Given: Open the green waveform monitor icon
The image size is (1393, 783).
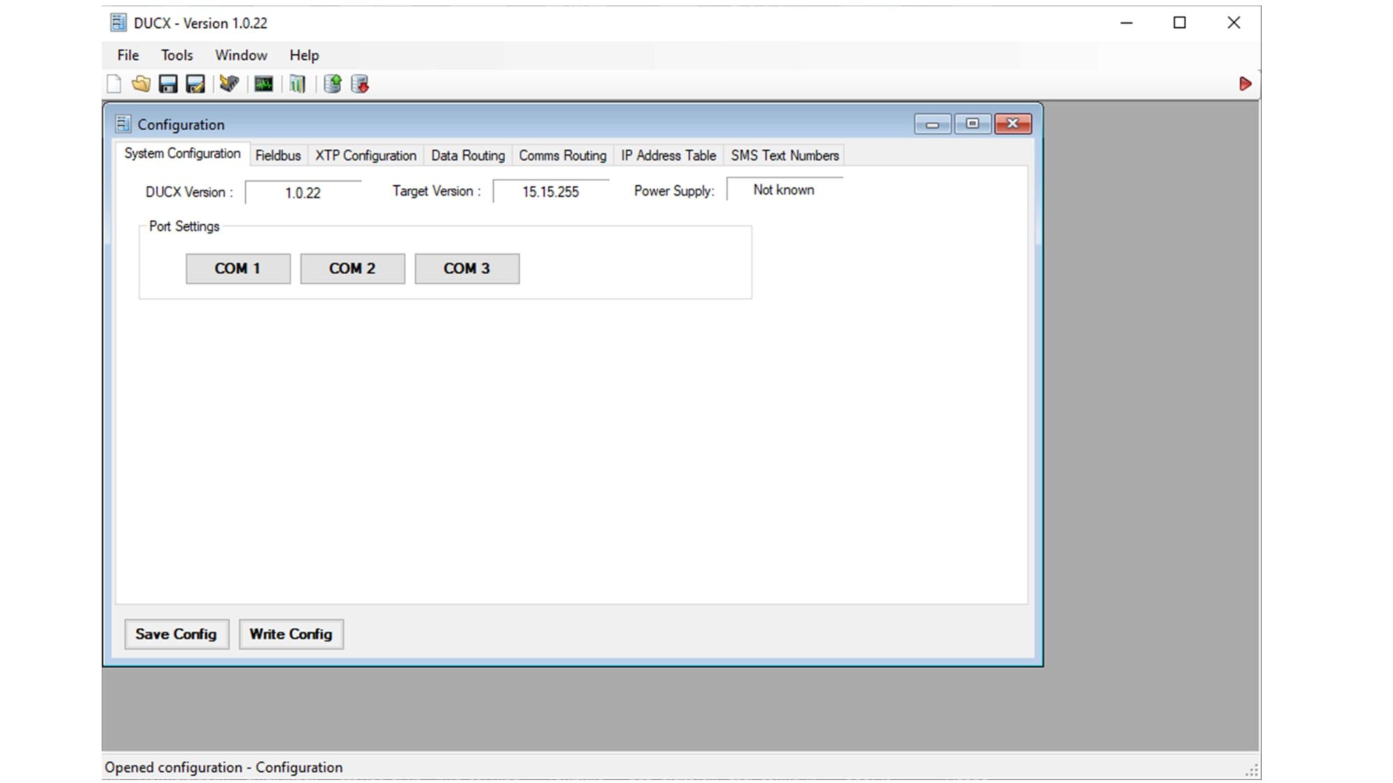Looking at the screenshot, I should (x=263, y=84).
